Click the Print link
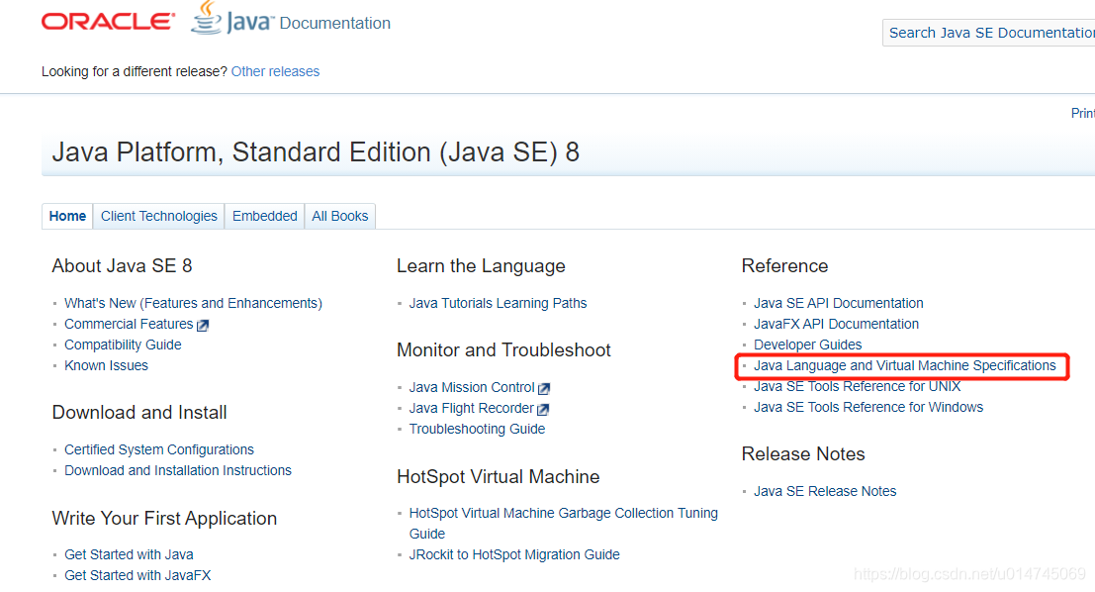The image size is (1095, 592). [1082, 113]
